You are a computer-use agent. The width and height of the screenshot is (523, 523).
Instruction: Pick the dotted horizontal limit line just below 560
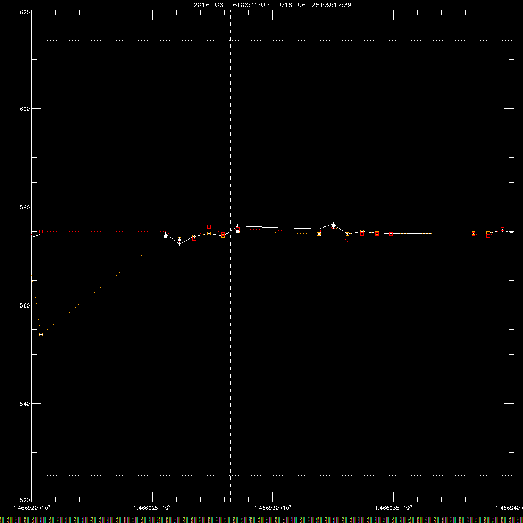[272, 310]
